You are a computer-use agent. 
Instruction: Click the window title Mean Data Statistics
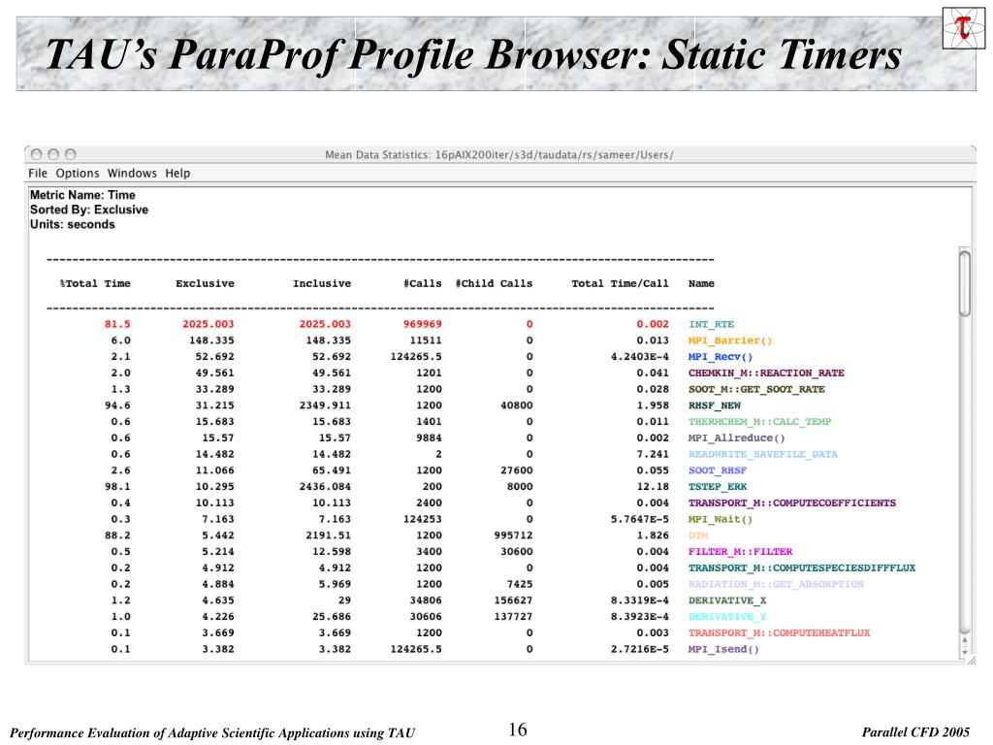(499, 154)
